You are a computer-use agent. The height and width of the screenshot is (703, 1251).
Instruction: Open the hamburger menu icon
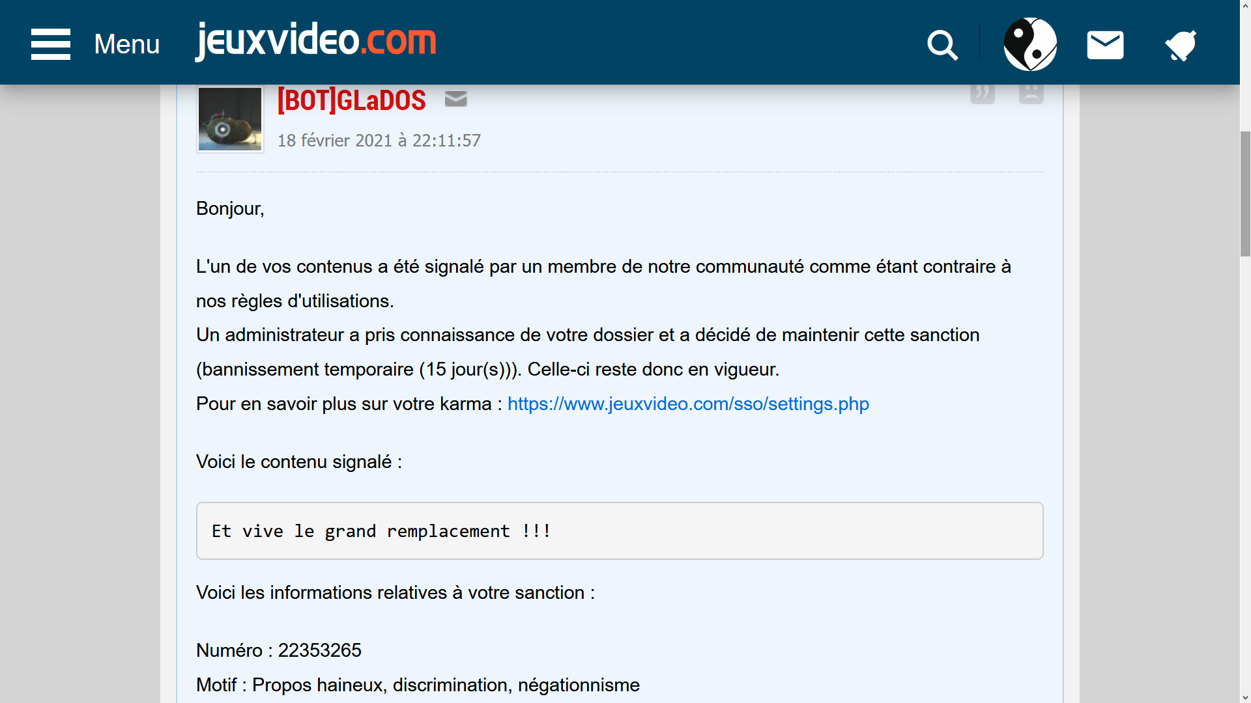pyautogui.click(x=51, y=44)
